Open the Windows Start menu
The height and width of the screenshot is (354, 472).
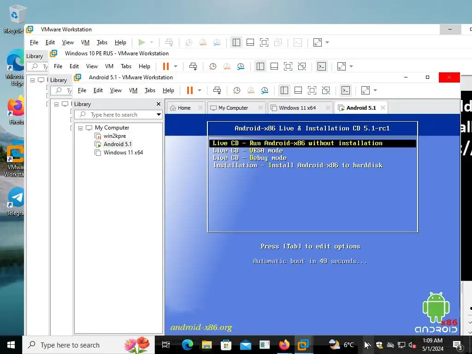click(11, 345)
